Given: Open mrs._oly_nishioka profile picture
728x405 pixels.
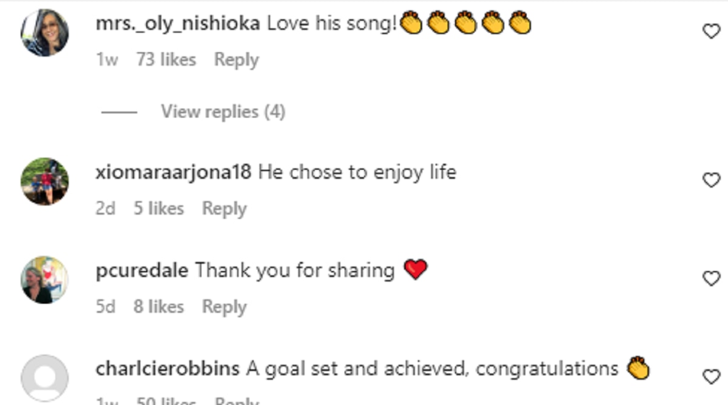Looking at the screenshot, I should [x=44, y=33].
